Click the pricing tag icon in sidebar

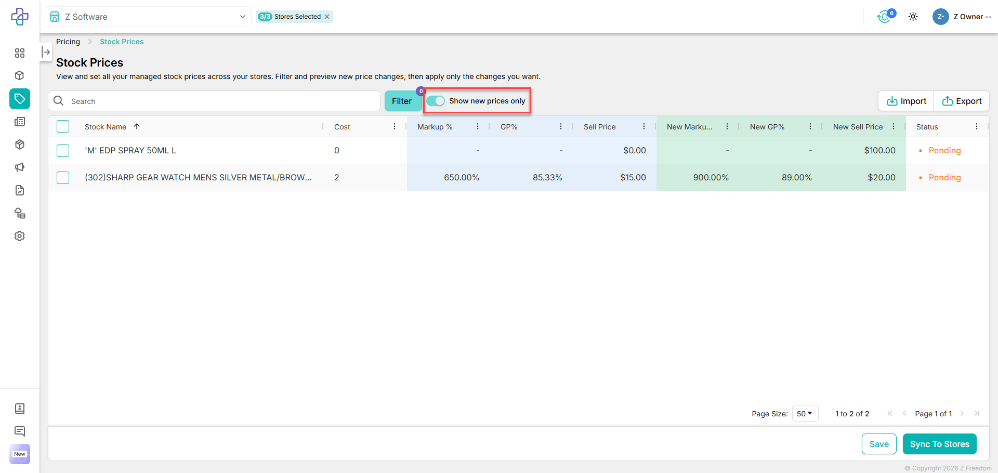[20, 99]
